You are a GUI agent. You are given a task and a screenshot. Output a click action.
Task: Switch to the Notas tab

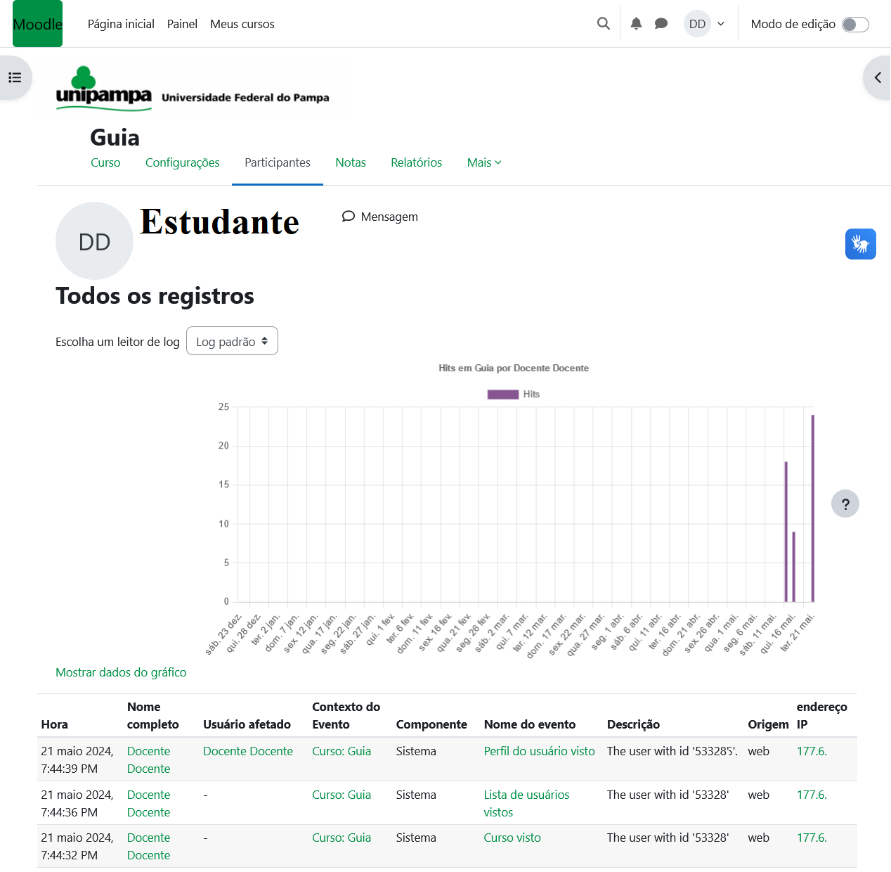[350, 162]
